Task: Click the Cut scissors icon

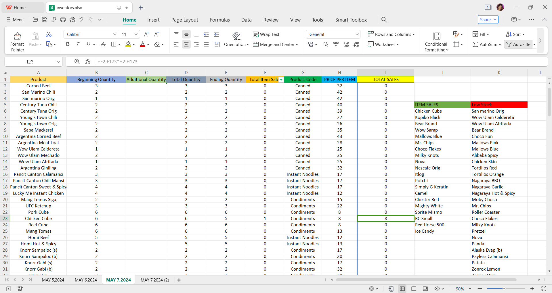Action: (x=49, y=34)
